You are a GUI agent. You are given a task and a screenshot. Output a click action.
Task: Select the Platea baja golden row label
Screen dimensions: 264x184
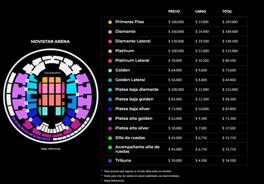click(134, 99)
